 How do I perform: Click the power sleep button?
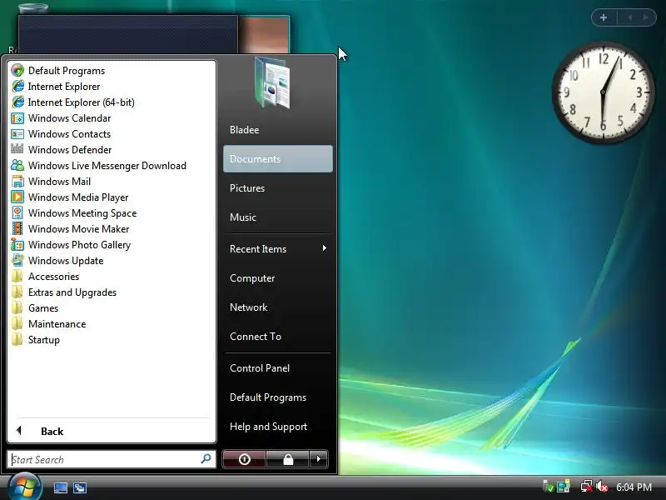tap(244, 459)
